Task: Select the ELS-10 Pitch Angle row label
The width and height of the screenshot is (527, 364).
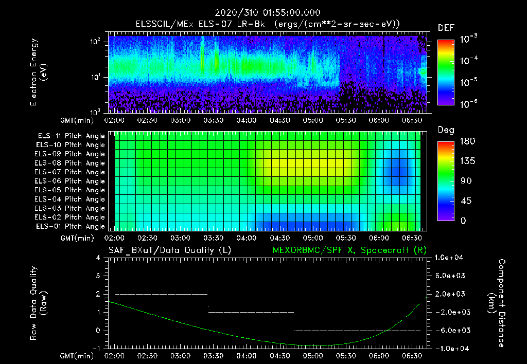Action: click(71, 145)
